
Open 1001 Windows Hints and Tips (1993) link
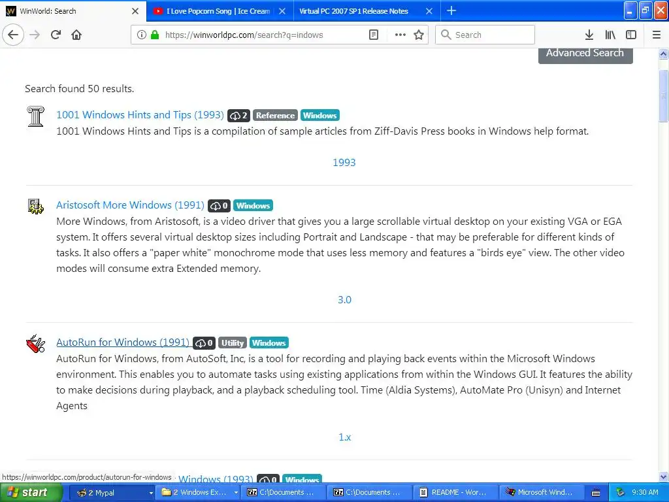pyautogui.click(x=140, y=115)
